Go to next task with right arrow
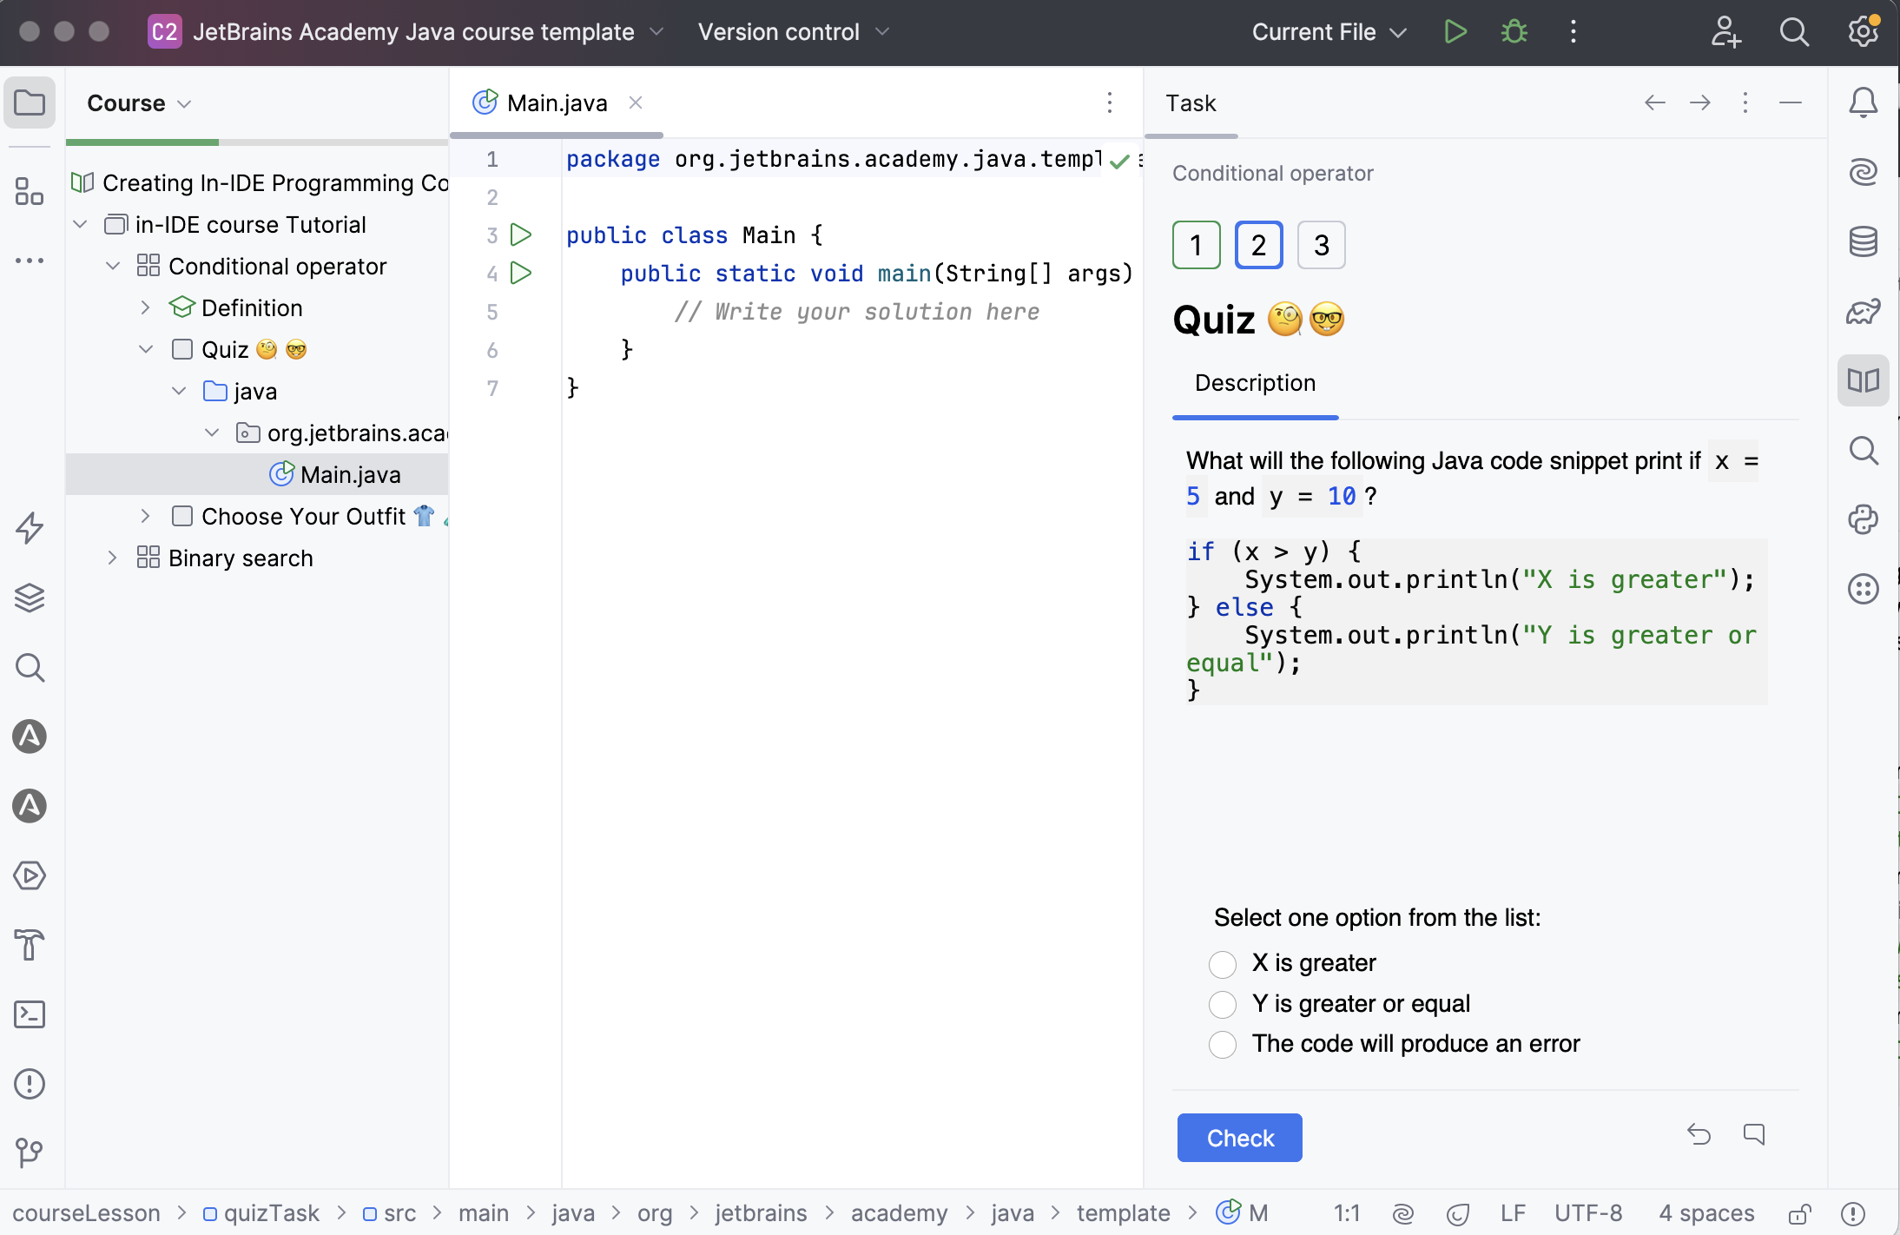This screenshot has height=1235, width=1900. click(x=1700, y=102)
